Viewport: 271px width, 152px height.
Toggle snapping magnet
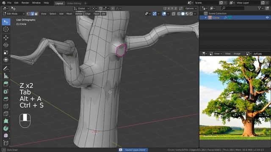(101, 8)
